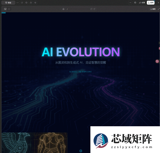The image size is (160, 153).
Task: Refresh the preview page
Action: 94,9
